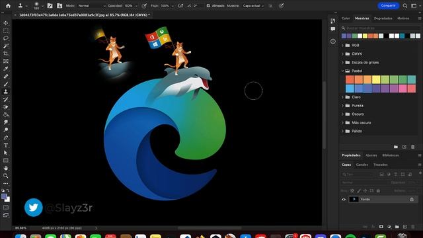Viewport: 423px width, 238px height.
Task: Expand the CMYK swatch folder
Action: coord(342,54)
